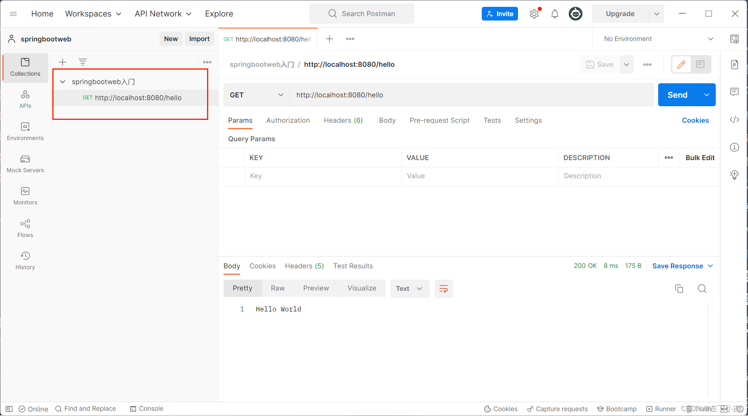
Task: Switch to Settings tab
Action: [x=528, y=120]
